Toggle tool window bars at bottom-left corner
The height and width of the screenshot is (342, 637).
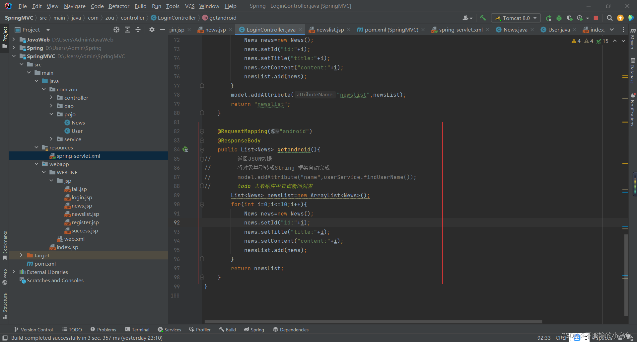pyautogui.click(x=5, y=338)
